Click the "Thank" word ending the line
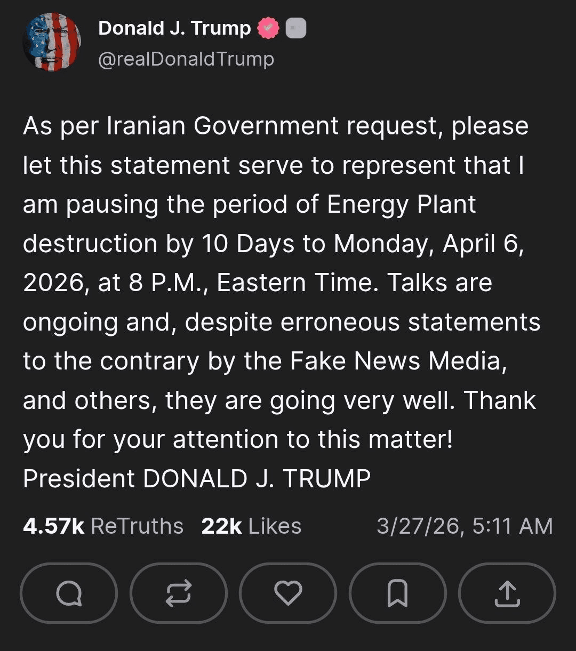The width and height of the screenshot is (576, 651). pos(500,400)
